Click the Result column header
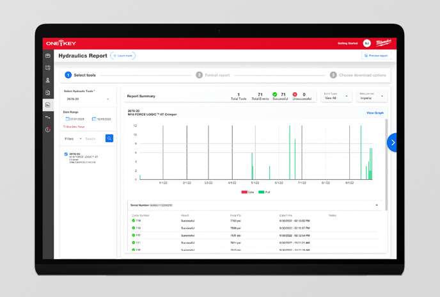 (x=185, y=216)
